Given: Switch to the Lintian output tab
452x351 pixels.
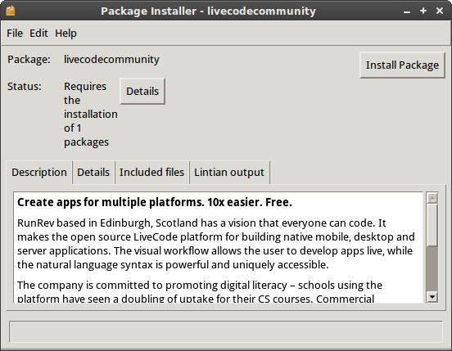Looking at the screenshot, I should click(x=229, y=172).
